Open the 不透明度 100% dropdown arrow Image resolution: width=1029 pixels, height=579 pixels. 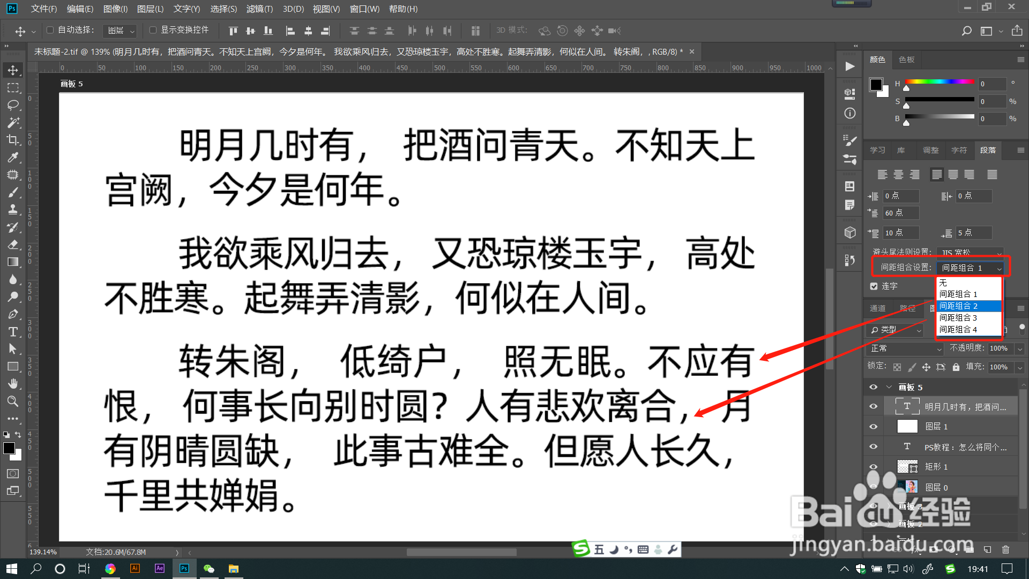tap(1020, 348)
